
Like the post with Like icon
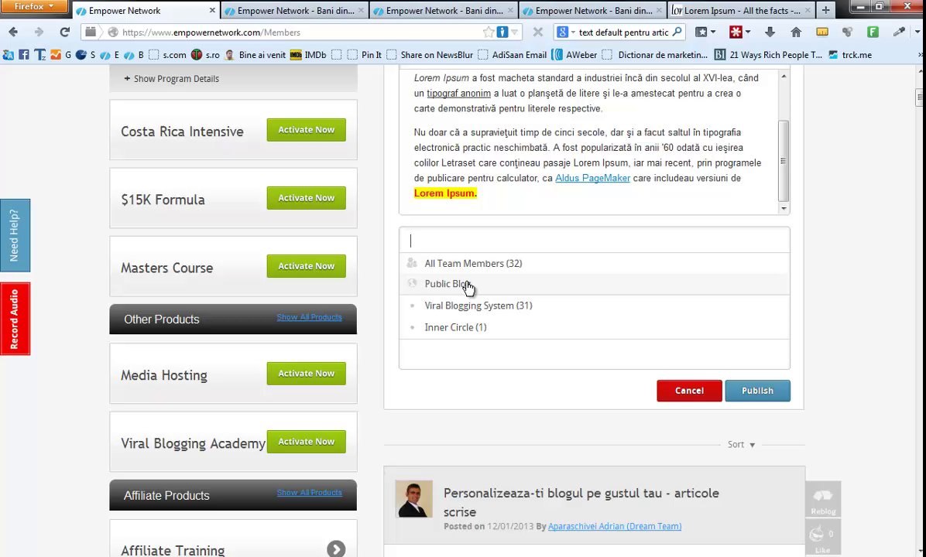point(823,538)
